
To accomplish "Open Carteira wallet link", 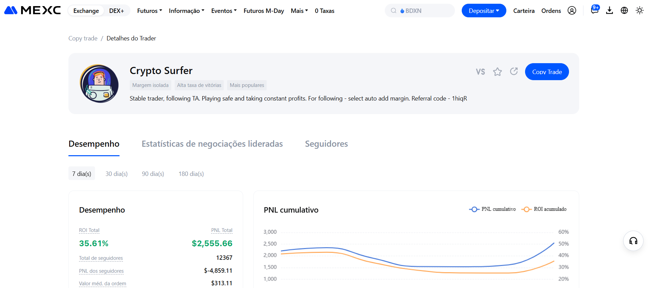I will pyautogui.click(x=524, y=11).
